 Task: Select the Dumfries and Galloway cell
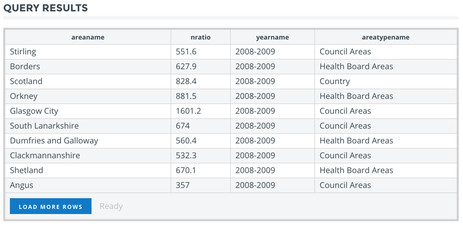pos(88,141)
